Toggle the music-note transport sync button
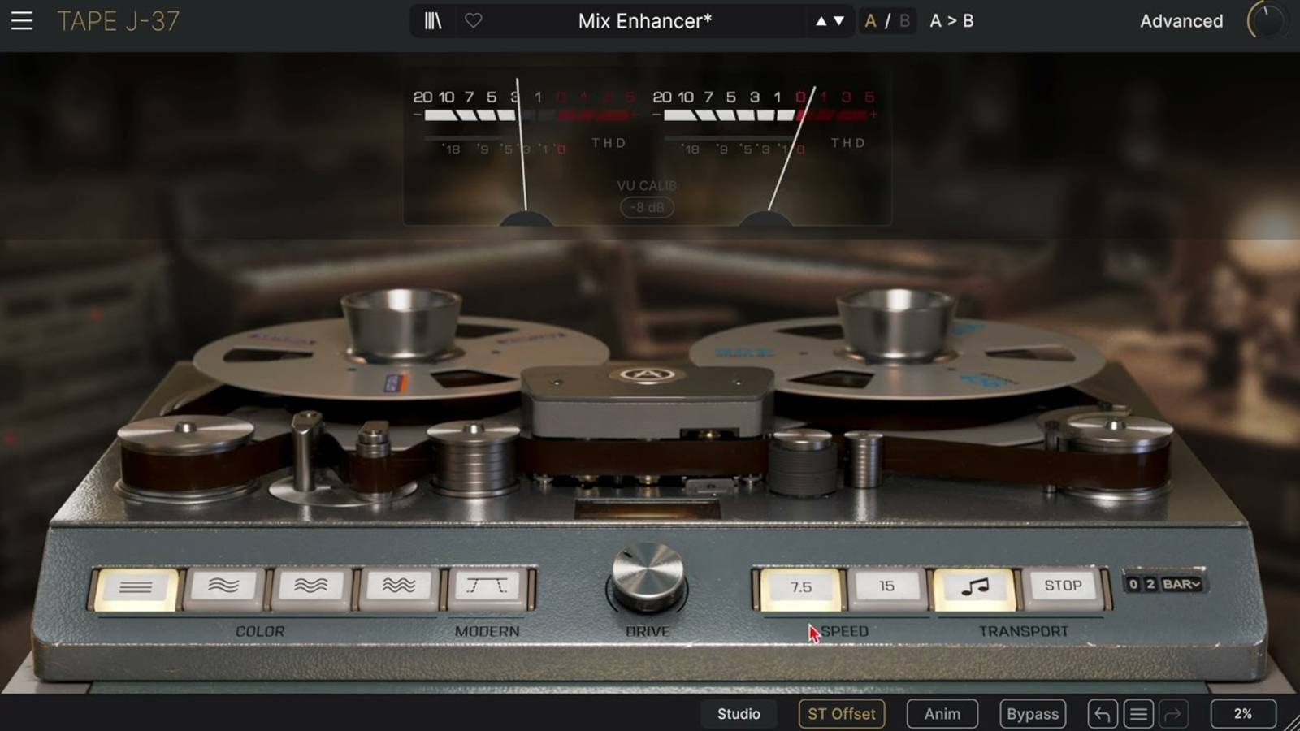This screenshot has height=731, width=1300. pyautogui.click(x=975, y=587)
